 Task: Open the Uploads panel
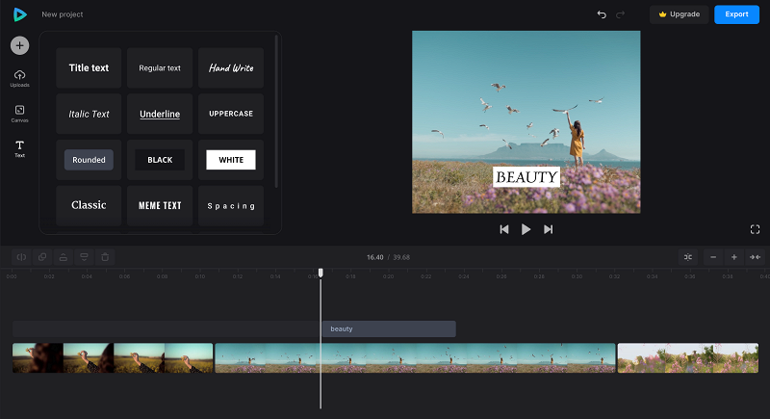click(x=19, y=79)
